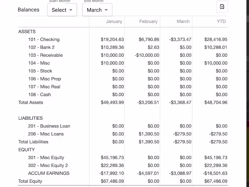Select the 101 - Checking account row
The width and height of the screenshot is (249, 187).
(x=44, y=40)
